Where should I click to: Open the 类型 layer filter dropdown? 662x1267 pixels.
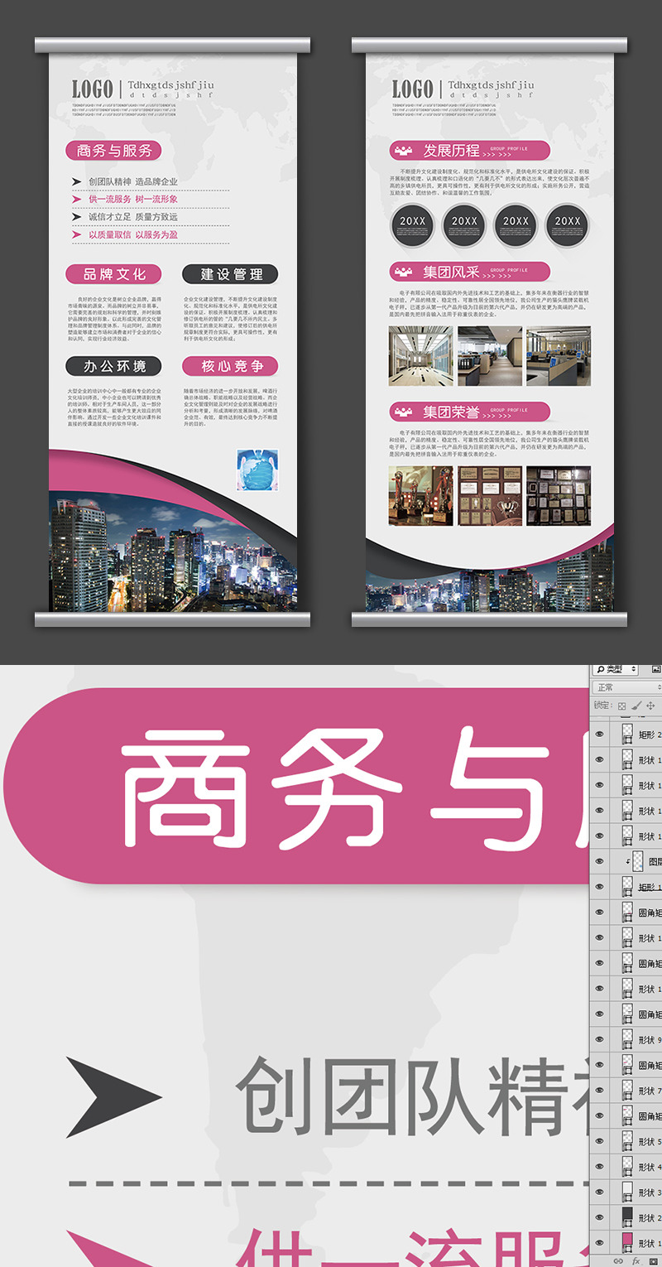[616, 669]
